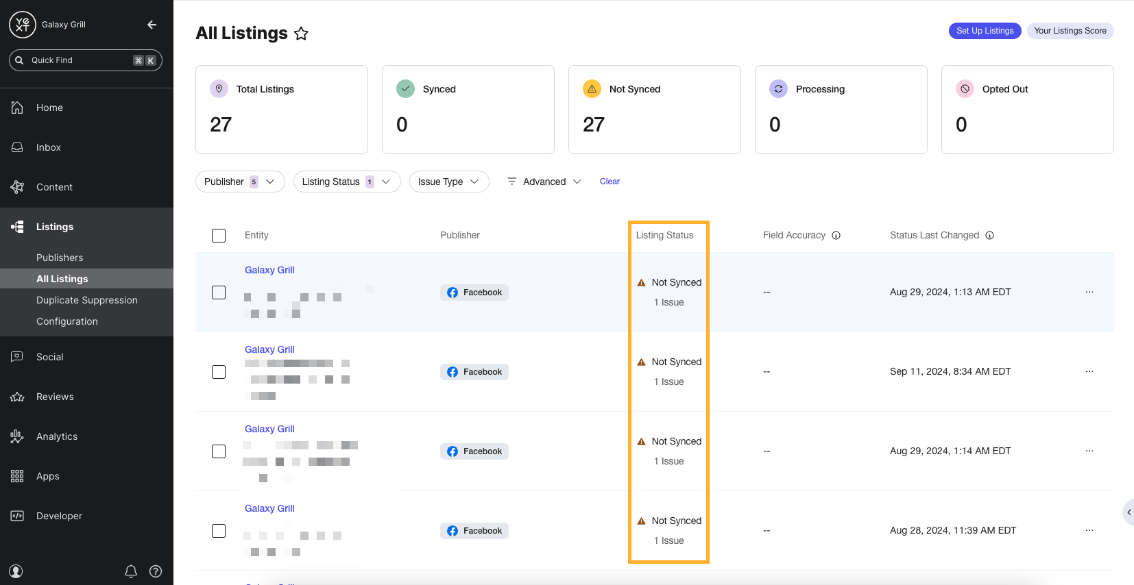Click Set Up Listings button
The image size is (1134, 585).
coord(985,31)
